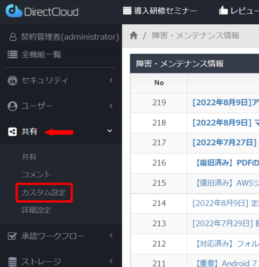The width and height of the screenshot is (259, 267).
Task: Open the 共有 submenu item
Action: 29,157
